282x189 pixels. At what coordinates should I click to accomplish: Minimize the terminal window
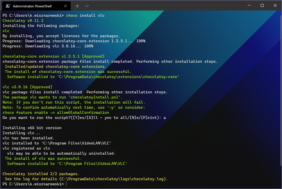[249, 5]
